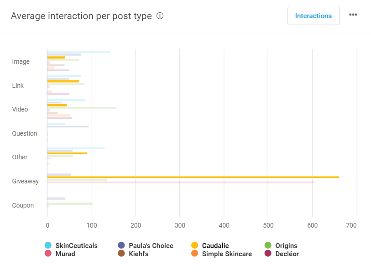Click the Caudalie Giveaway bar
This screenshot has width=371, height=279.
[x=193, y=177]
